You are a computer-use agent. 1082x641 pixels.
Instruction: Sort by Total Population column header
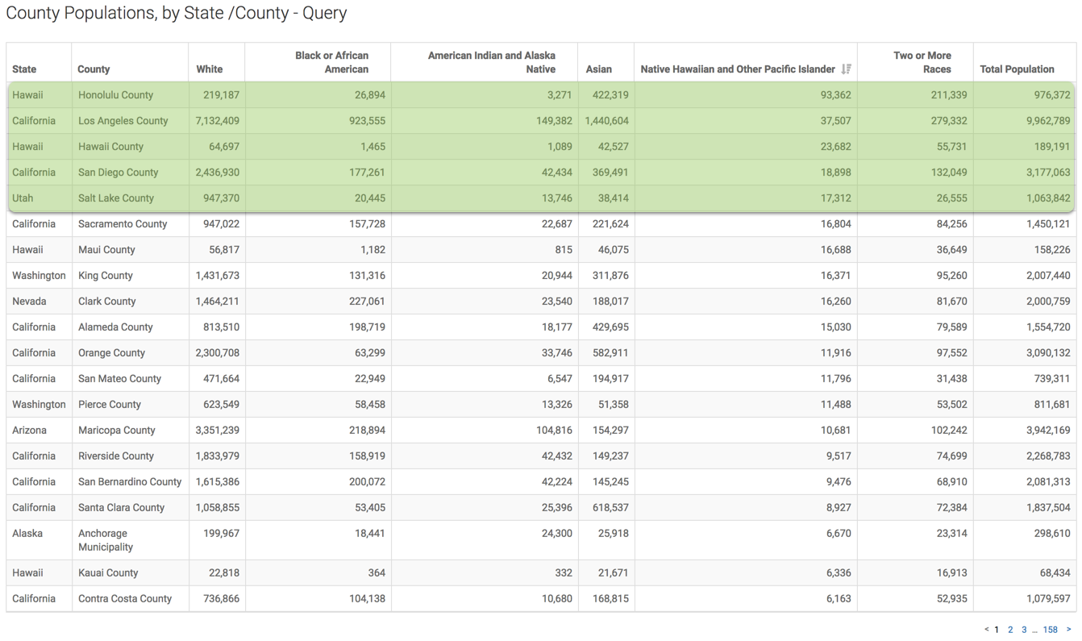tap(1017, 69)
